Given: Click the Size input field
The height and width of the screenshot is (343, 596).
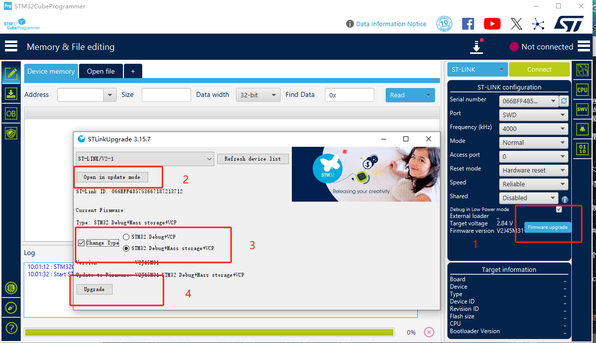Looking at the screenshot, I should [x=166, y=95].
